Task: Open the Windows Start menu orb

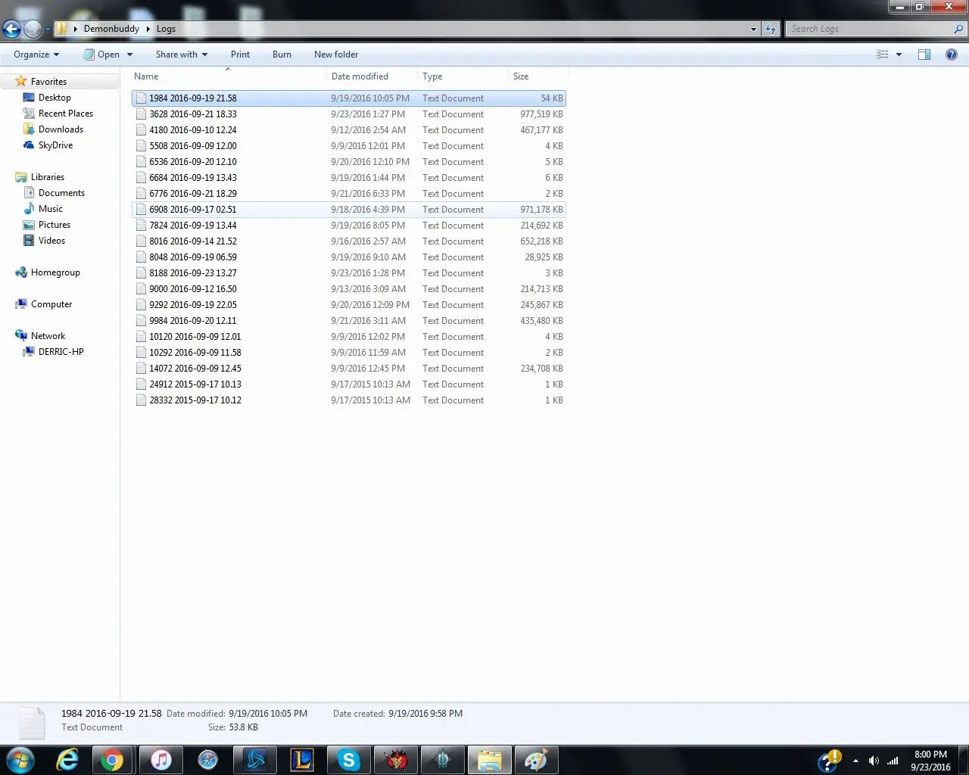Action: (20, 760)
